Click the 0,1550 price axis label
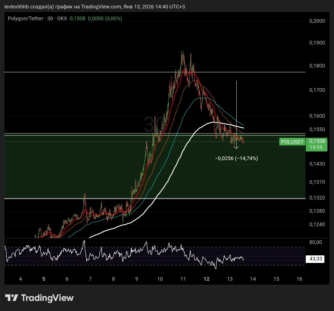The image size is (334, 311). 317,129
